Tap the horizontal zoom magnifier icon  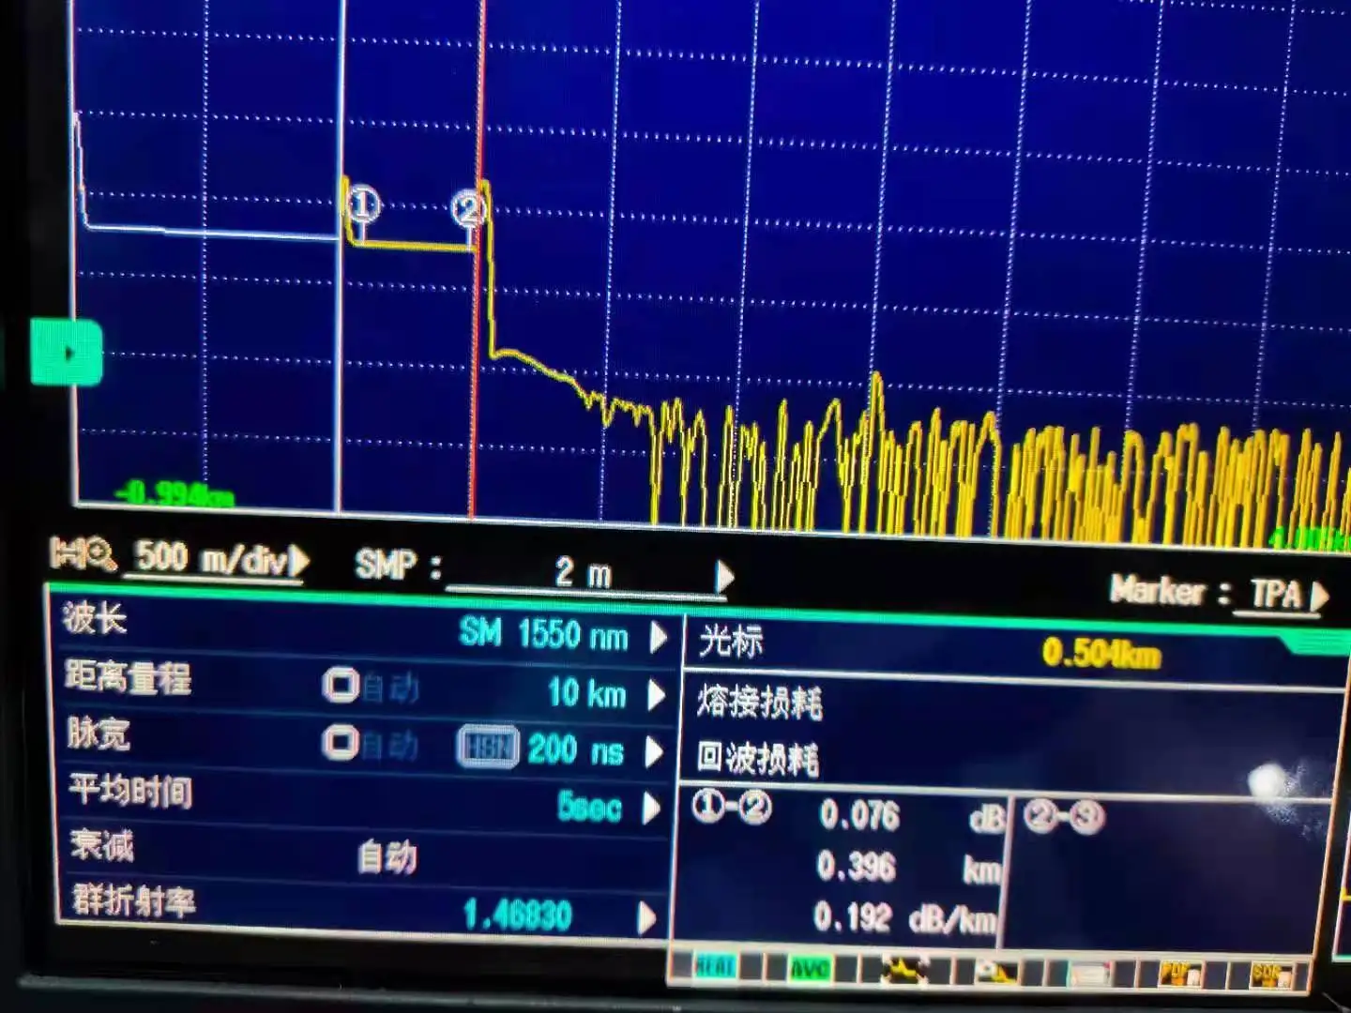point(83,554)
